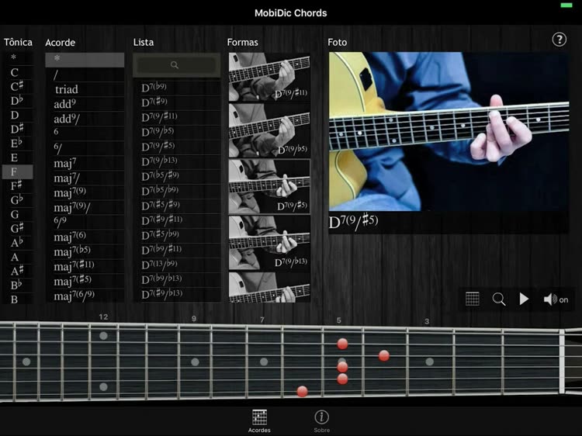Select the highlighted F tonic
The height and width of the screenshot is (436, 582).
pos(17,171)
